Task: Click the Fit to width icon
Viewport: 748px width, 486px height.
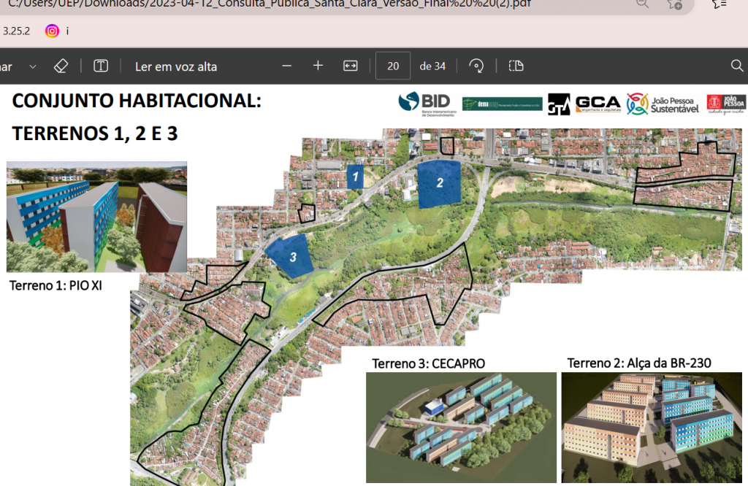Action: [x=351, y=66]
